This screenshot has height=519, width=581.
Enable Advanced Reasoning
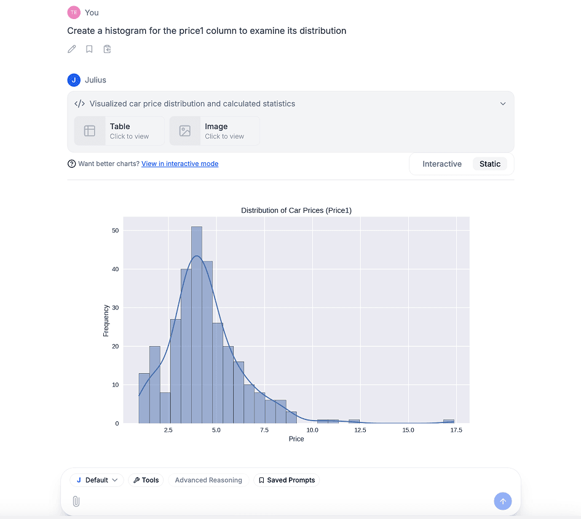pyautogui.click(x=208, y=480)
